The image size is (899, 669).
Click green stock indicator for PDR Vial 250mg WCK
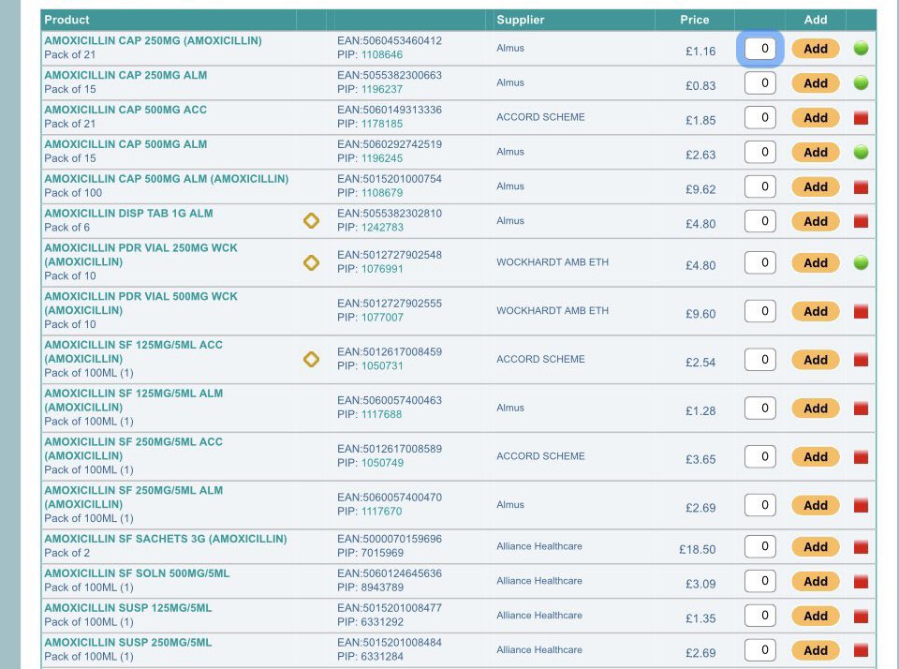tap(861, 262)
